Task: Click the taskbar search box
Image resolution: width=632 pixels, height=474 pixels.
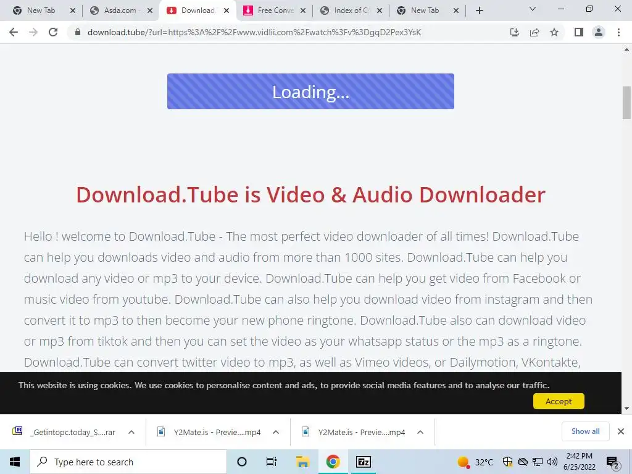Action: [x=128, y=462]
